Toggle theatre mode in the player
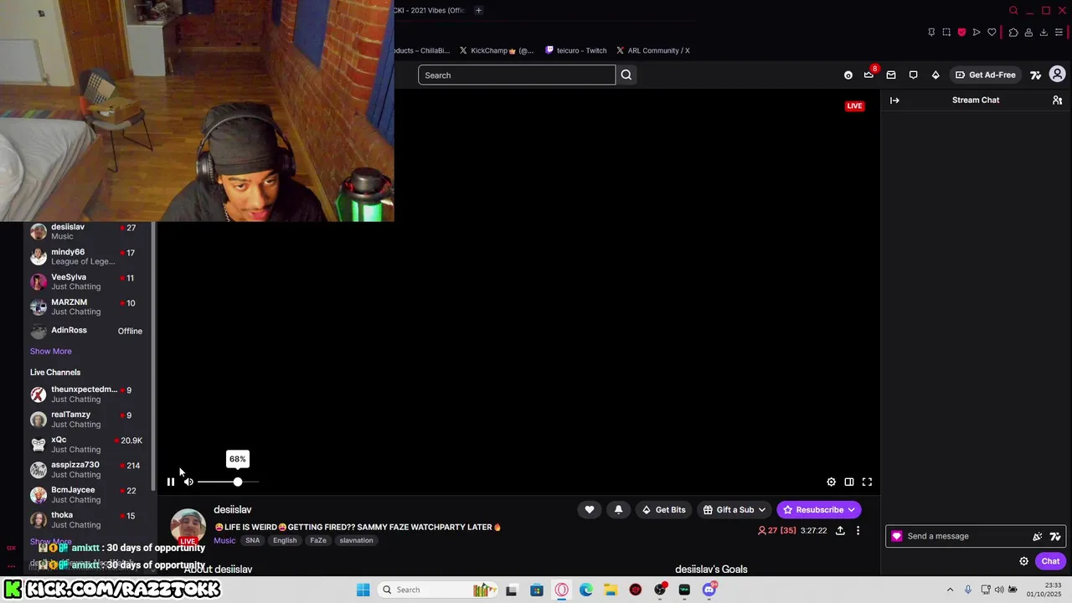This screenshot has width=1072, height=603. point(849,482)
